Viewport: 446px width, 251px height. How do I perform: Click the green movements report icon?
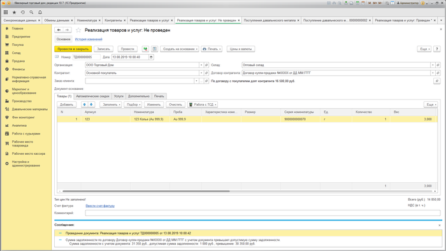[145, 49]
